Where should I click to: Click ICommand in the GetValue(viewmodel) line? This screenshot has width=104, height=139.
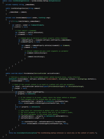click(66, 45)
